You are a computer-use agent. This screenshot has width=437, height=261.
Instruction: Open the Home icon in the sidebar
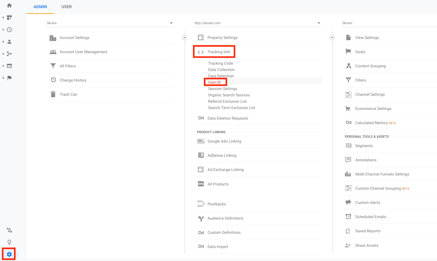tap(9, 5)
